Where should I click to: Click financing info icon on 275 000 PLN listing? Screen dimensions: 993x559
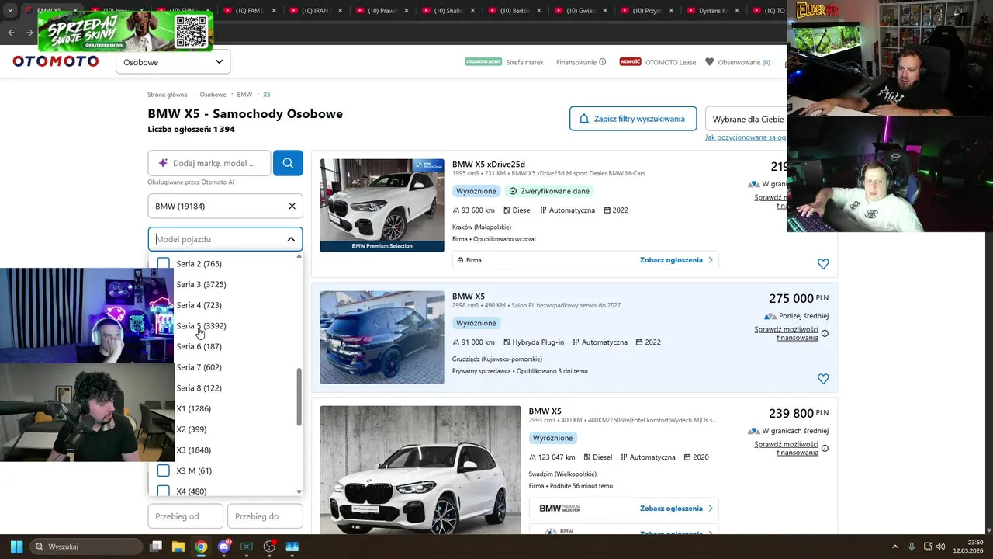coord(825,333)
